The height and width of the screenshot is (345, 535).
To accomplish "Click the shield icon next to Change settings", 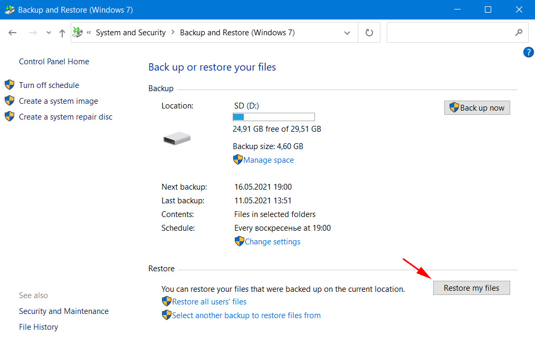I will 240,241.
